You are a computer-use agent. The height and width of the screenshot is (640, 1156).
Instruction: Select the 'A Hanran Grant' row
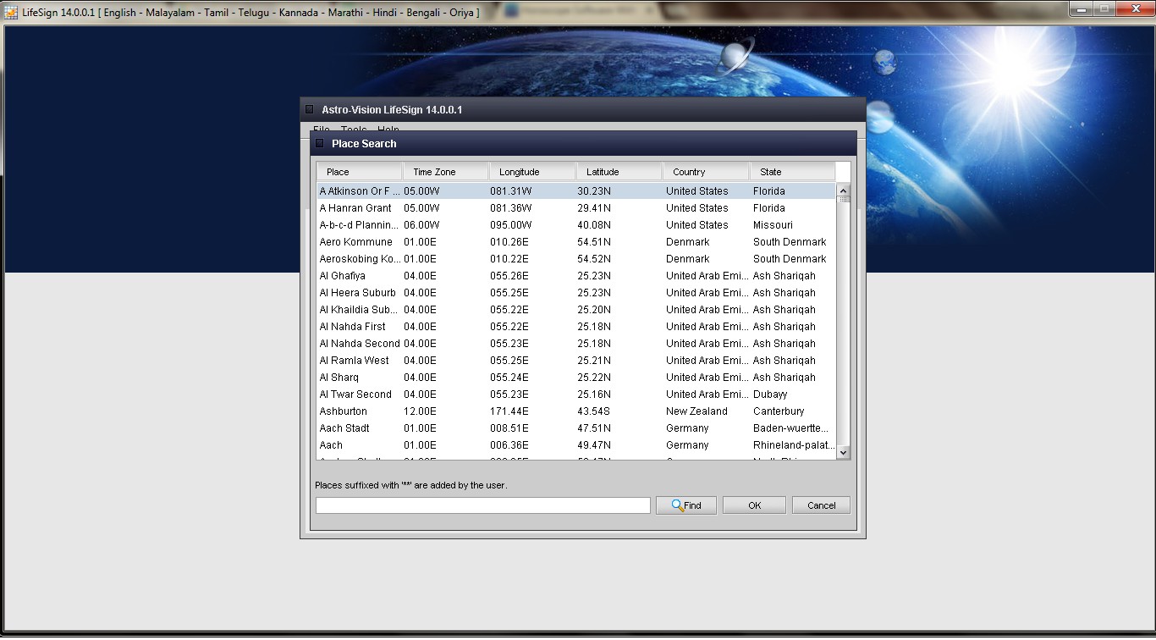pos(576,208)
